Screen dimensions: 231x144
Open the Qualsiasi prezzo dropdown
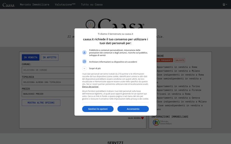(x=48, y=94)
